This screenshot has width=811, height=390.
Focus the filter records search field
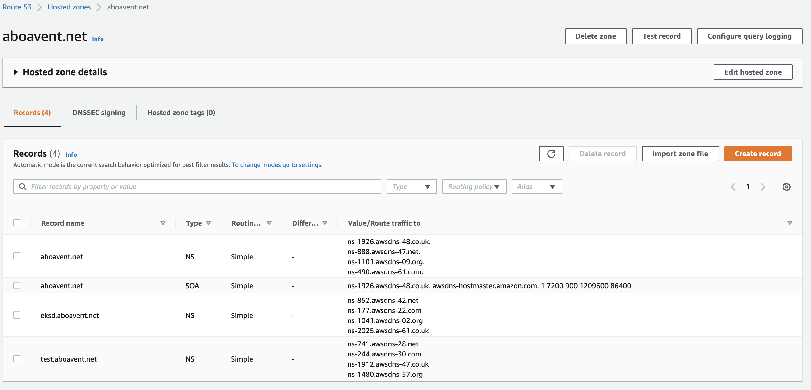202,186
